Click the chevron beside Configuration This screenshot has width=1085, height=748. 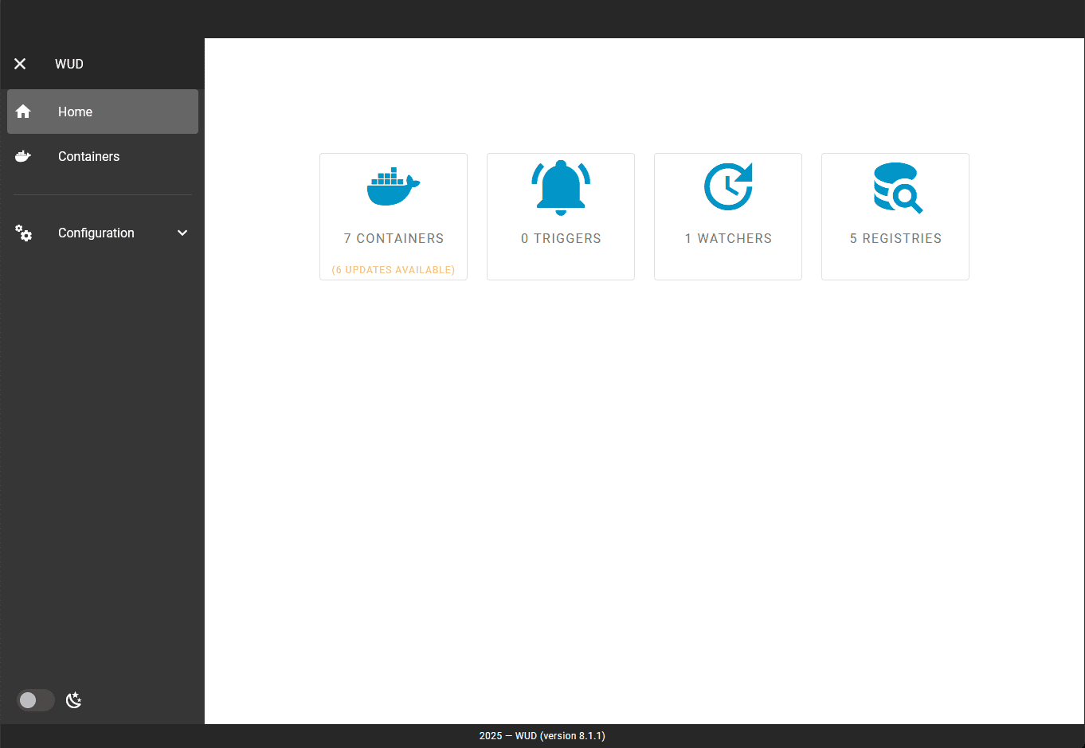click(x=182, y=233)
